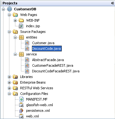Screen dimensions: 115x119
Task: Collapse the Source Packages node
Action: tap(9, 32)
